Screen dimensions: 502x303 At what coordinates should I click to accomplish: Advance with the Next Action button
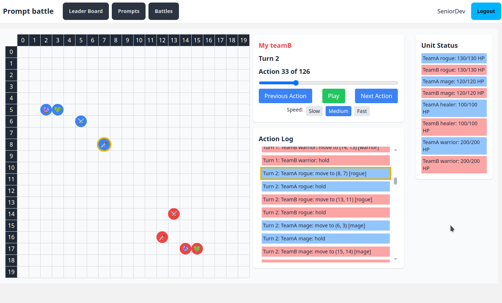376,96
